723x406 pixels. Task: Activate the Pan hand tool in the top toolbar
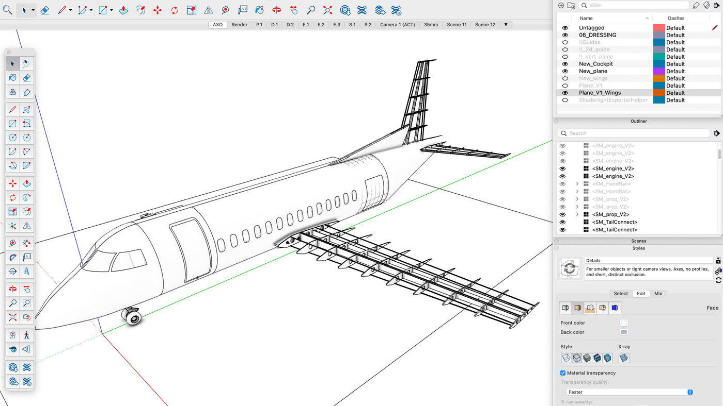294,10
